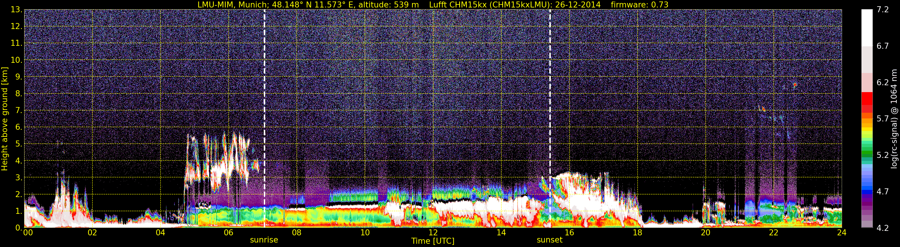Click the time tick label '04'
The height and width of the screenshot is (247, 900).
(x=160, y=233)
